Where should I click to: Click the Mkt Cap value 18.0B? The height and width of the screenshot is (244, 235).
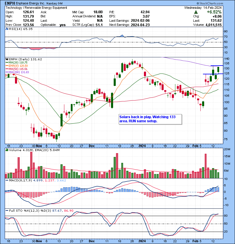pos(98,12)
